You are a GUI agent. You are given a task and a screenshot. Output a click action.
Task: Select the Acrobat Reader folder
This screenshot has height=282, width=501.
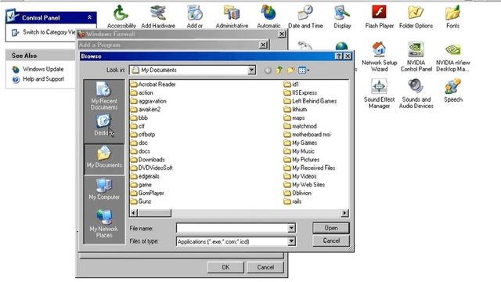tap(153, 85)
